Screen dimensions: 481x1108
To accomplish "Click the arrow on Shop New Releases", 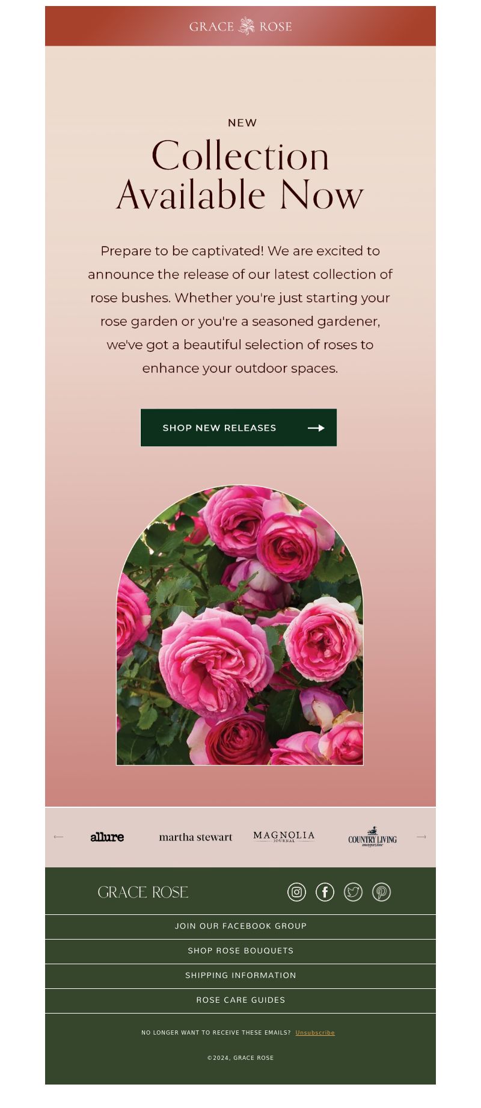I will (x=316, y=428).
